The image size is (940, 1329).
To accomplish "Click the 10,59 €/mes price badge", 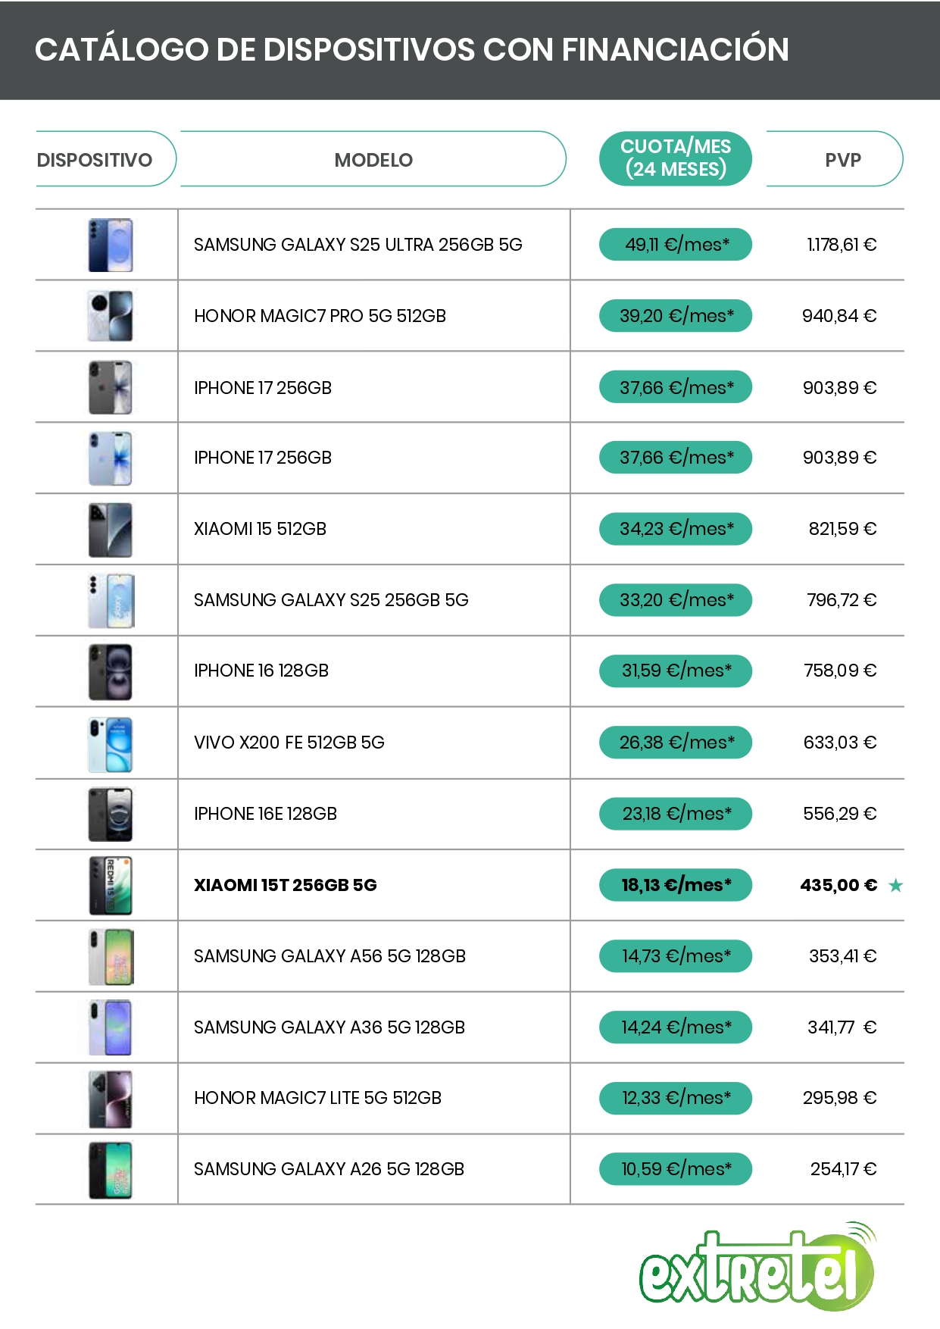I will tap(675, 1169).
